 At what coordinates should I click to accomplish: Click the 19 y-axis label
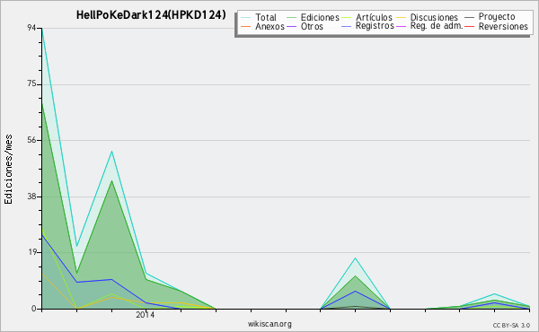[31, 252]
